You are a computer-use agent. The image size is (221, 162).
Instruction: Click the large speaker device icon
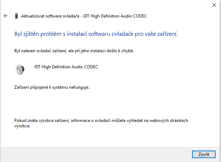pos(20,69)
